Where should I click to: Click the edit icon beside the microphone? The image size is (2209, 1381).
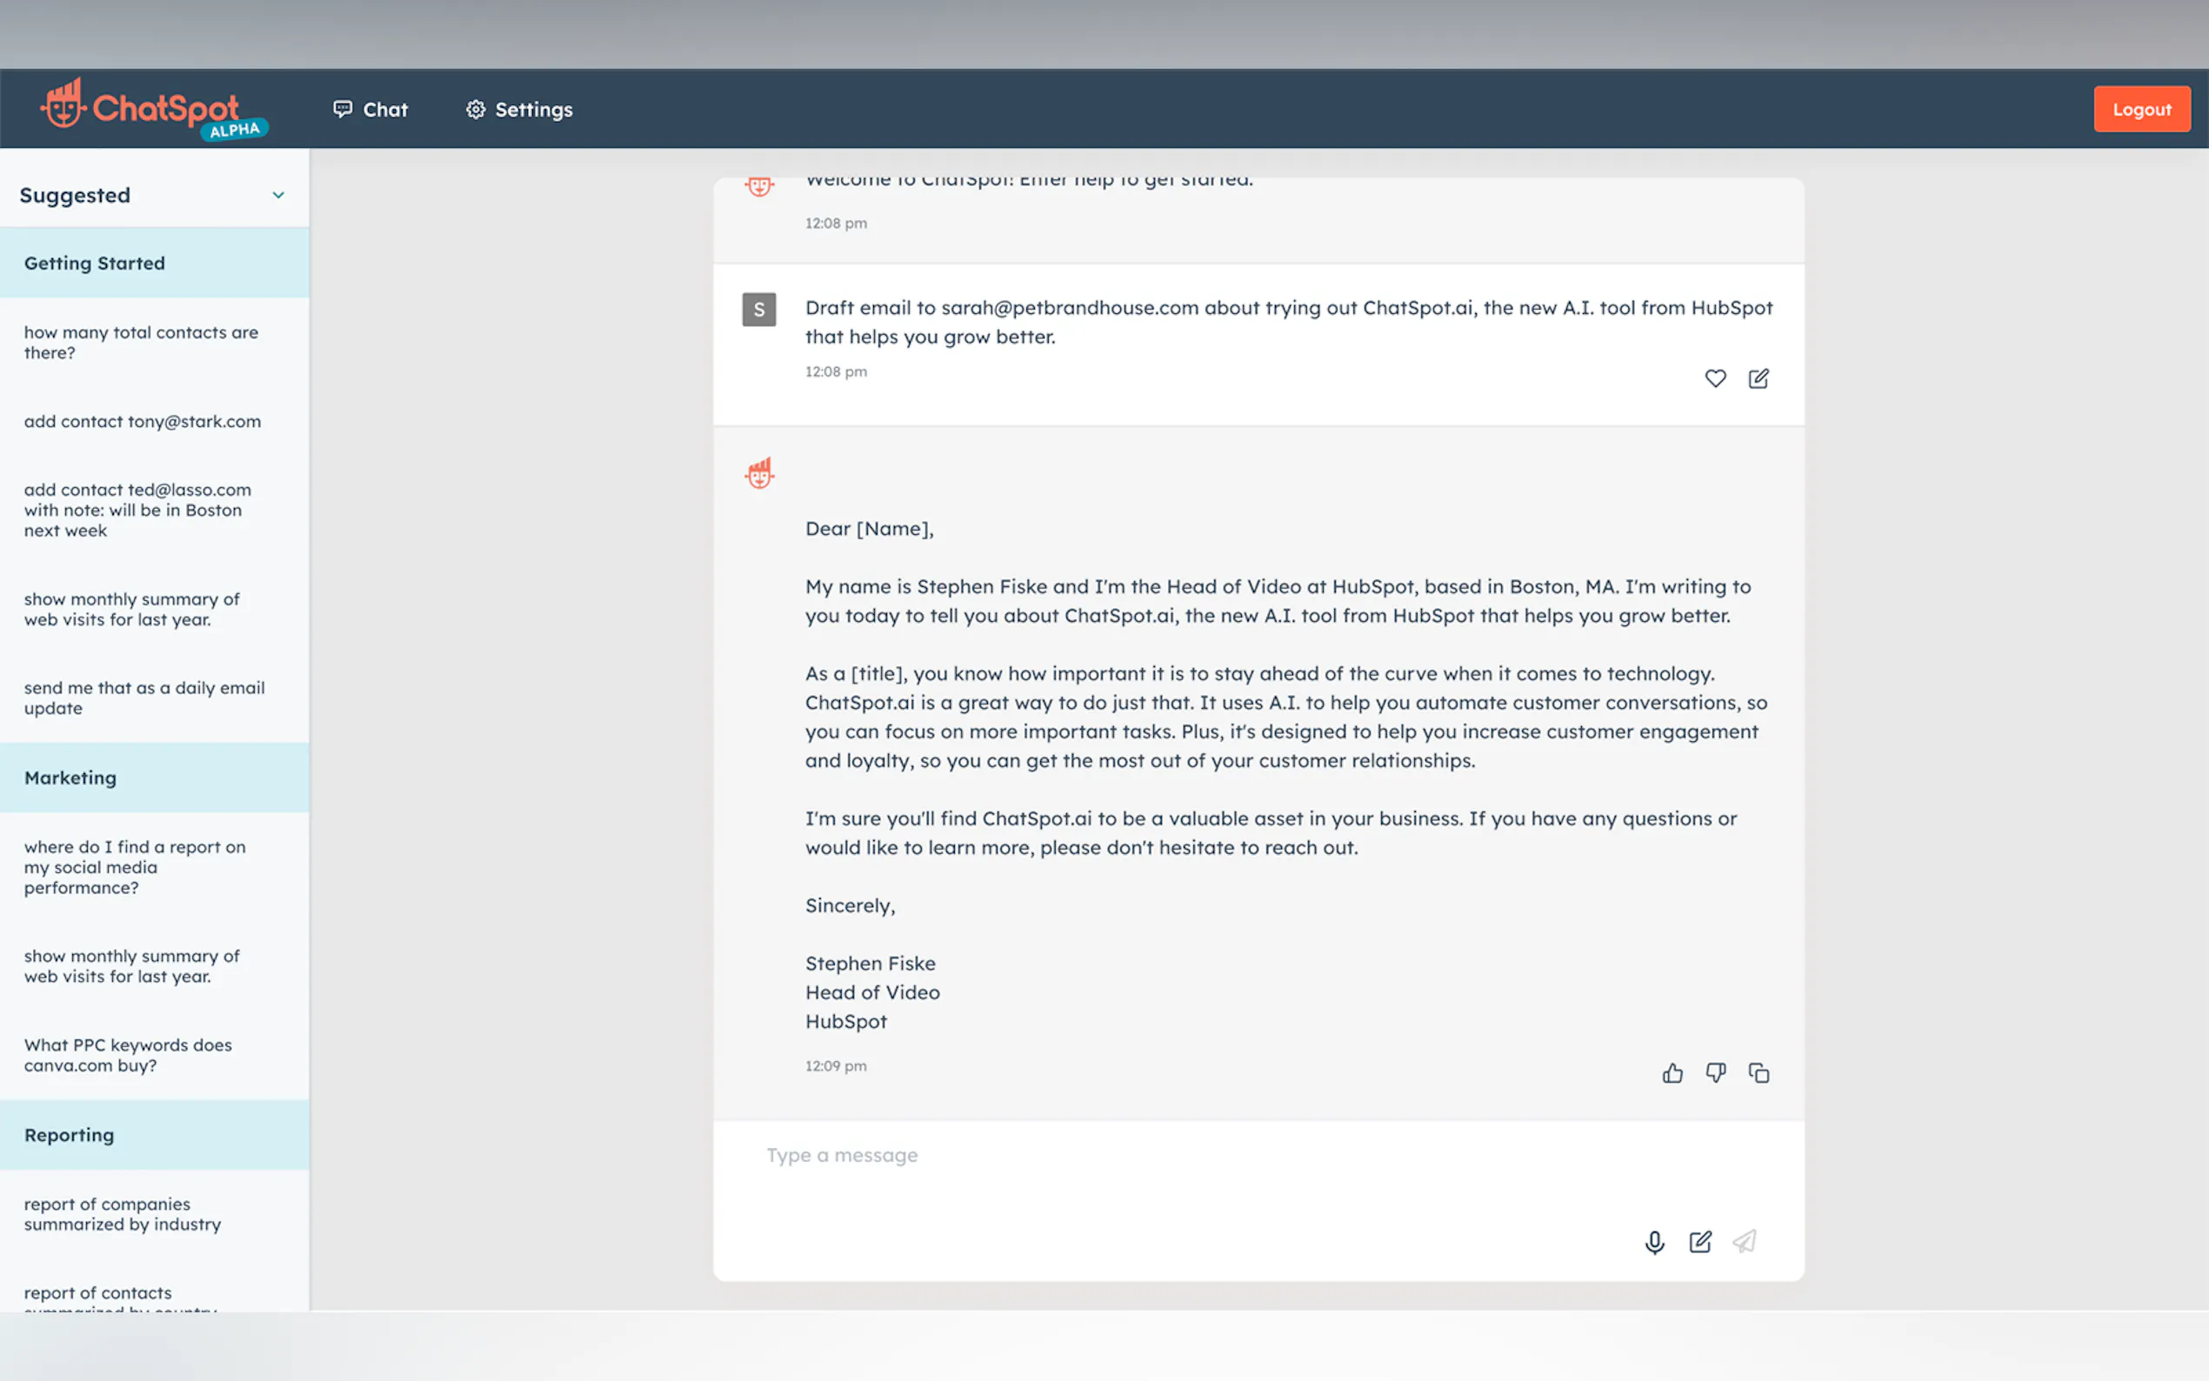(1699, 1242)
